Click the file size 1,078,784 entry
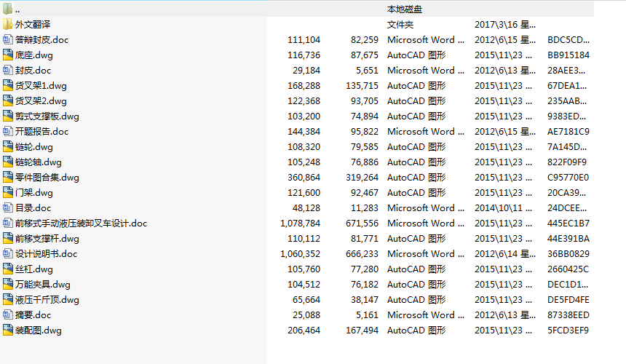Image resolution: width=626 pixels, height=364 pixels. [x=300, y=223]
